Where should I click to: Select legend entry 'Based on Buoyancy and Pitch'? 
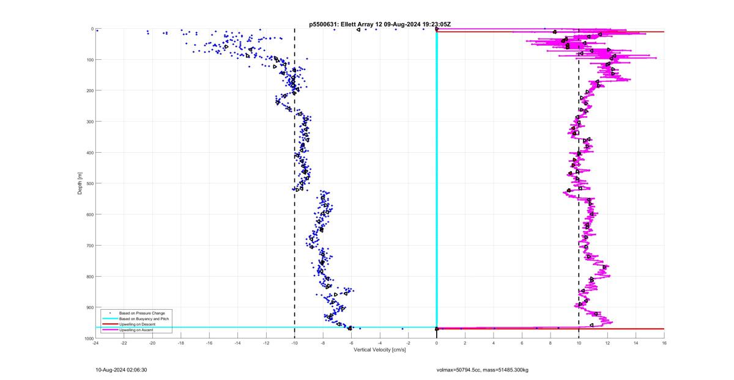(144, 319)
